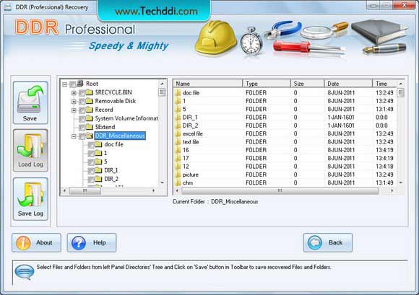Check the DIR_1 tree checkbox
Image resolution: width=419 pixels, height=295 pixels.
92,171
